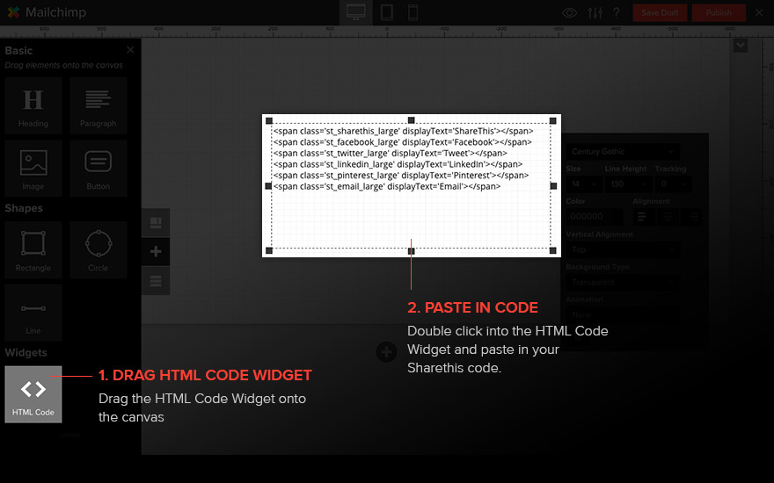
Task: Open the Background Type dropdown
Action: [x=622, y=283]
